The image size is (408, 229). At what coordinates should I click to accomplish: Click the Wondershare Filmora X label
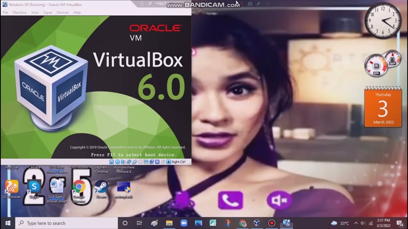(124, 170)
